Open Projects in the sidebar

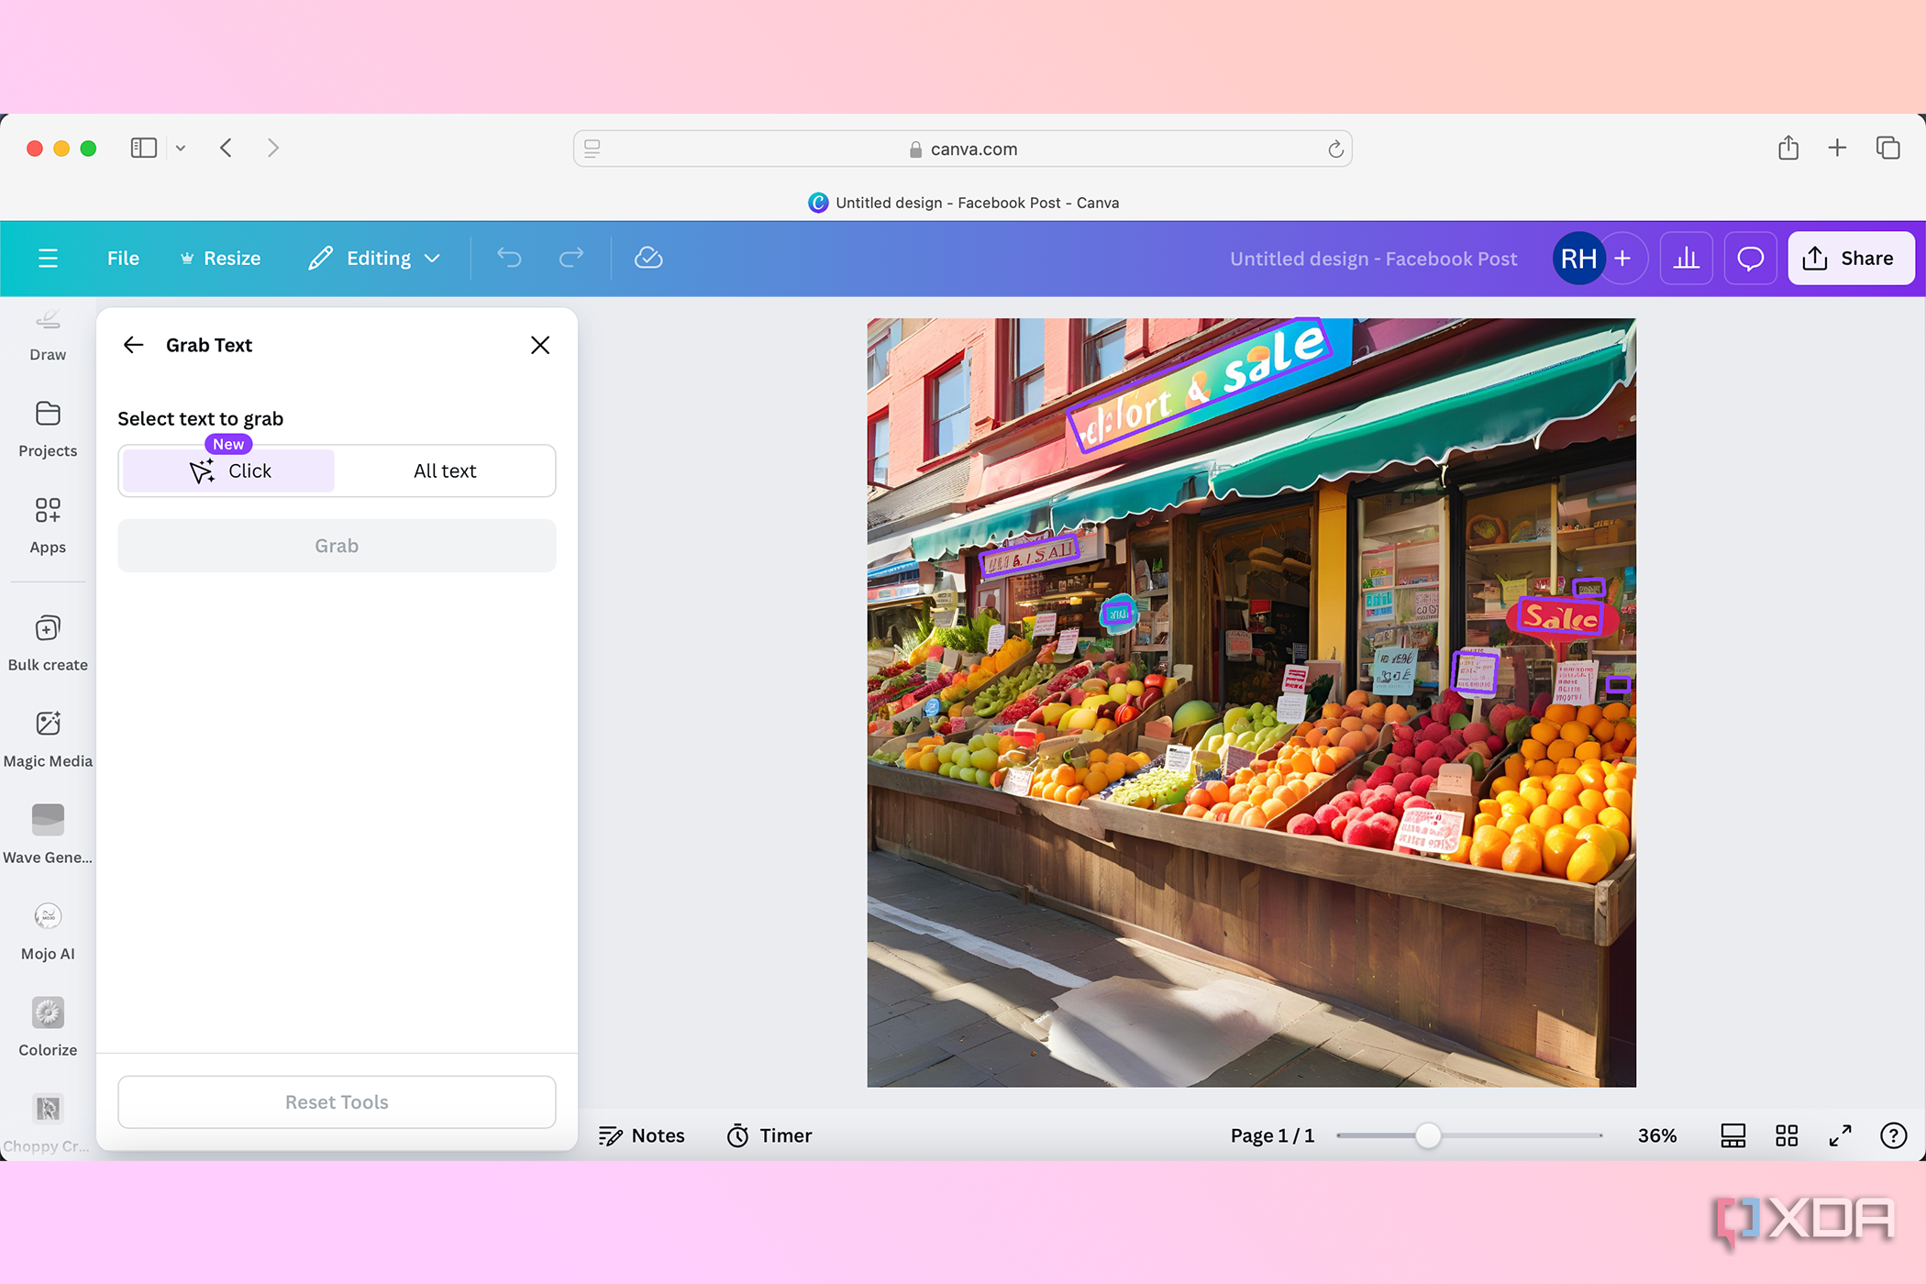(x=48, y=429)
